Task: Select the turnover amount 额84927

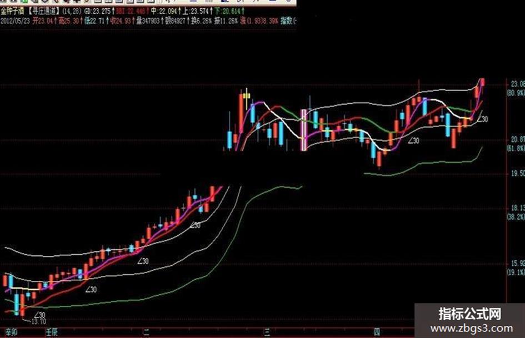Action: [175, 21]
